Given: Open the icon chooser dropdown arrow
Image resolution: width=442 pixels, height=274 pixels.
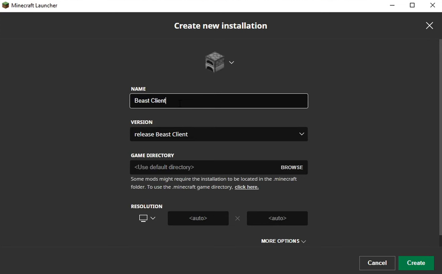Looking at the screenshot, I should point(231,63).
